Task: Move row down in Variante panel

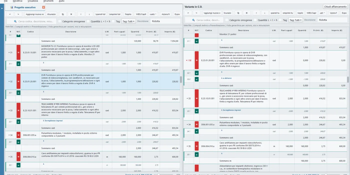Action: tap(265, 13)
